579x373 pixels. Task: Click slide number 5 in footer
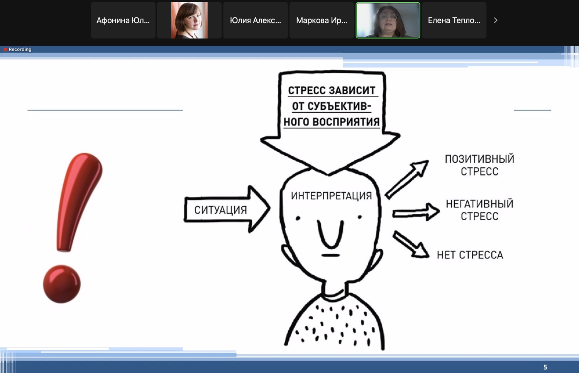[x=545, y=367]
